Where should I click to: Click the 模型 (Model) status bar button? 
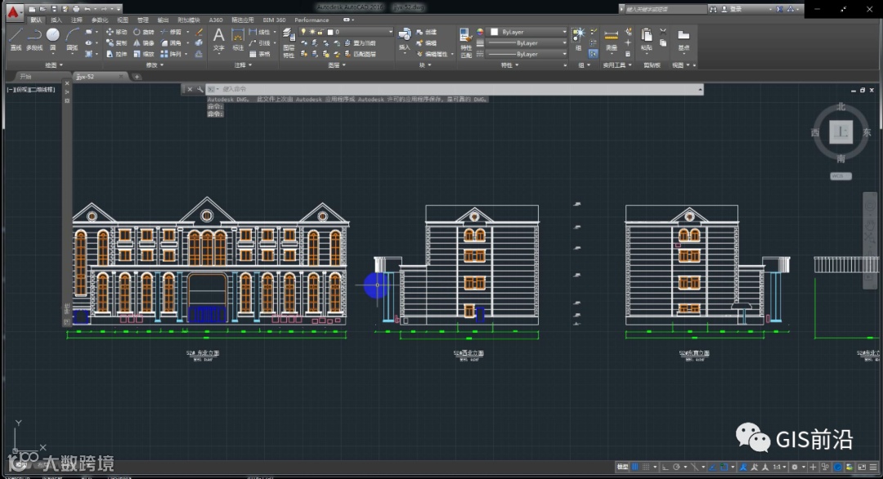coord(622,467)
